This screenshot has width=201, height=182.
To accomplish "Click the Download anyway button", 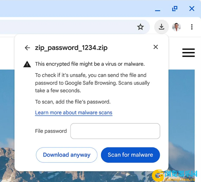I will click(67, 155).
